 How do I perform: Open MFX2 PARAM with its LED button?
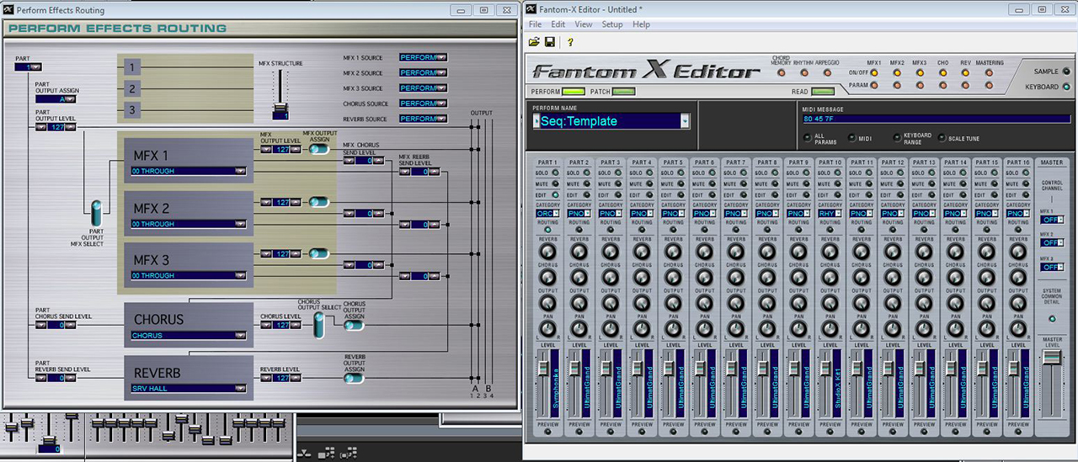(x=897, y=85)
